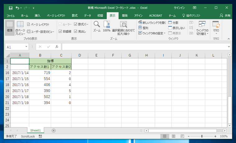
Task: Click サインイン to sign in
Action: pos(179,8)
